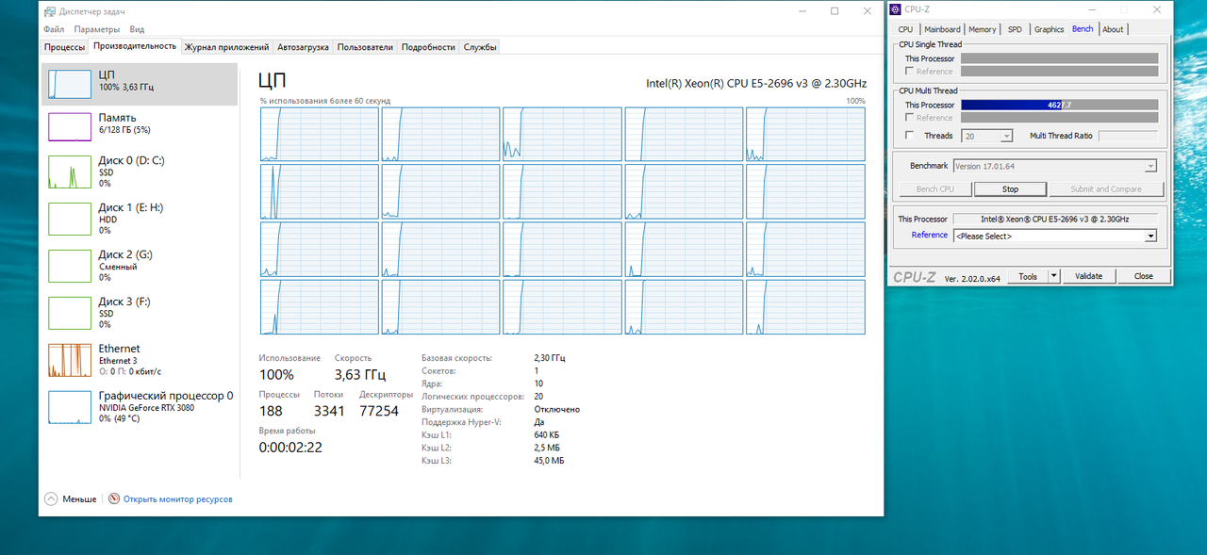Click the Stop benchmark button
Viewport: 1207px width, 555px height.
[x=1010, y=189]
